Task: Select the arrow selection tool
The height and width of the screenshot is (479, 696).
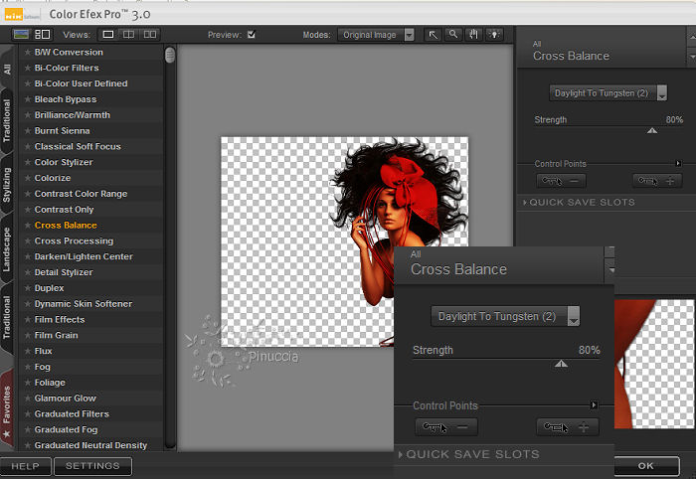Action: point(433,35)
